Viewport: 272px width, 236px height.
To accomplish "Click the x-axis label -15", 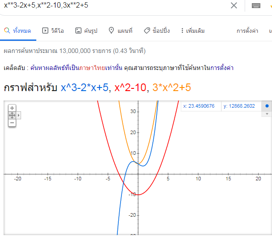I will pos(47,179).
